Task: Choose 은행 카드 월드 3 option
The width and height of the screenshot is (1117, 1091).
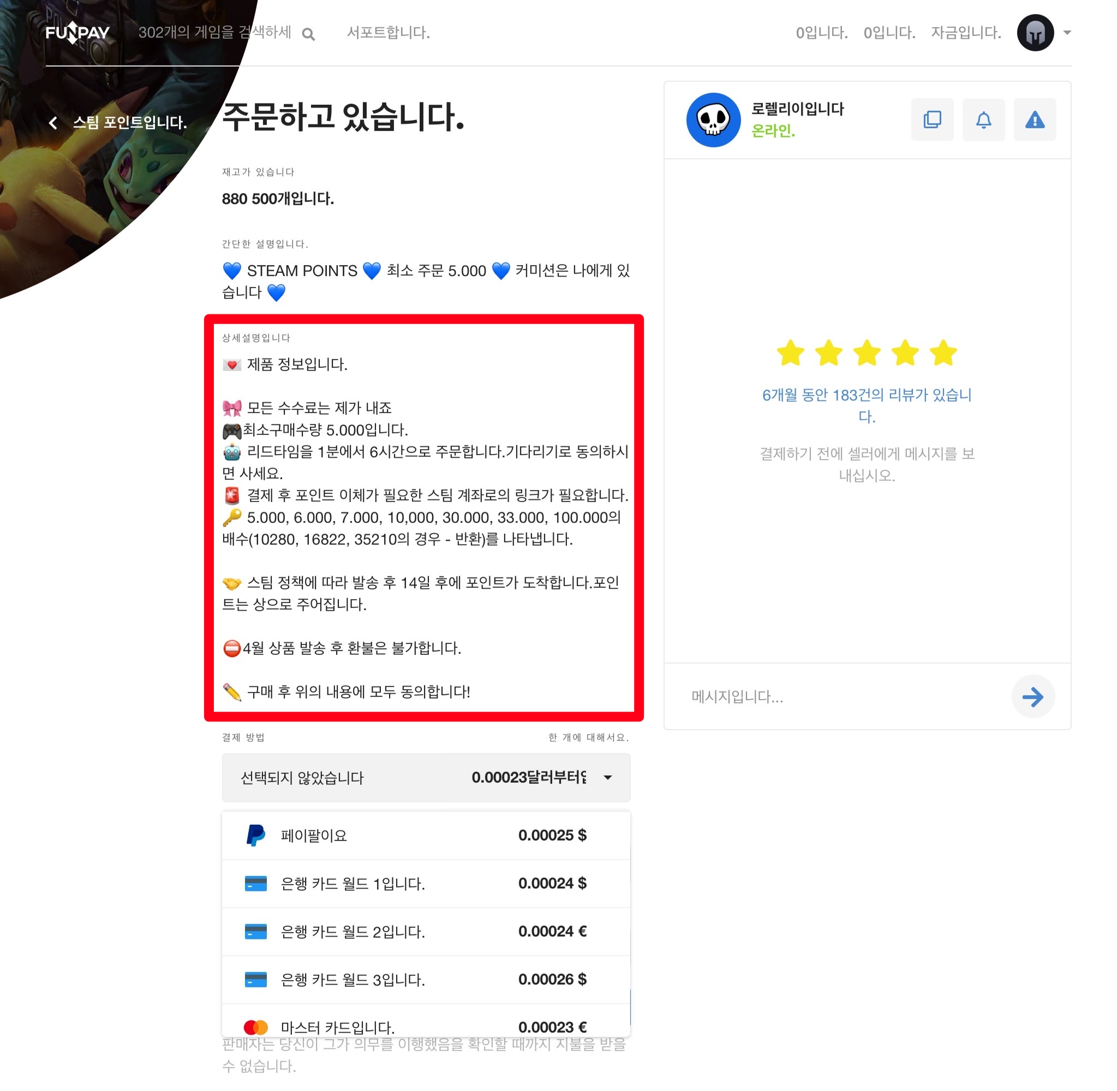Action: coord(426,980)
